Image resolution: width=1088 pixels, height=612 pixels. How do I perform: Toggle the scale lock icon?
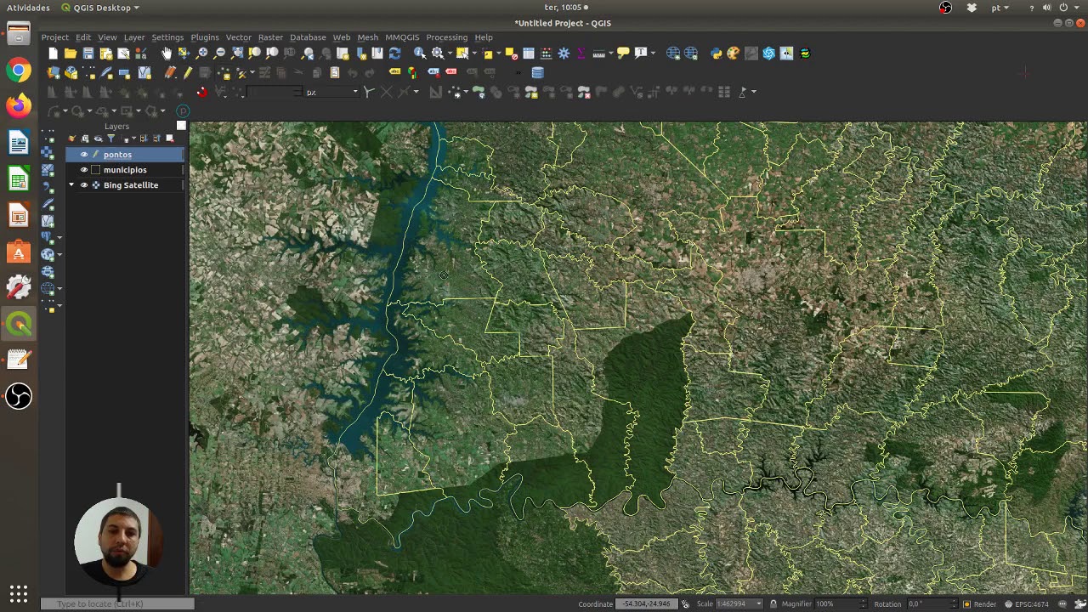[773, 603]
